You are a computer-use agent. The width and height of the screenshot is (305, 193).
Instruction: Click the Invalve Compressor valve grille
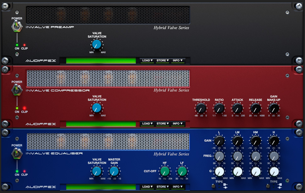pos(108,78)
